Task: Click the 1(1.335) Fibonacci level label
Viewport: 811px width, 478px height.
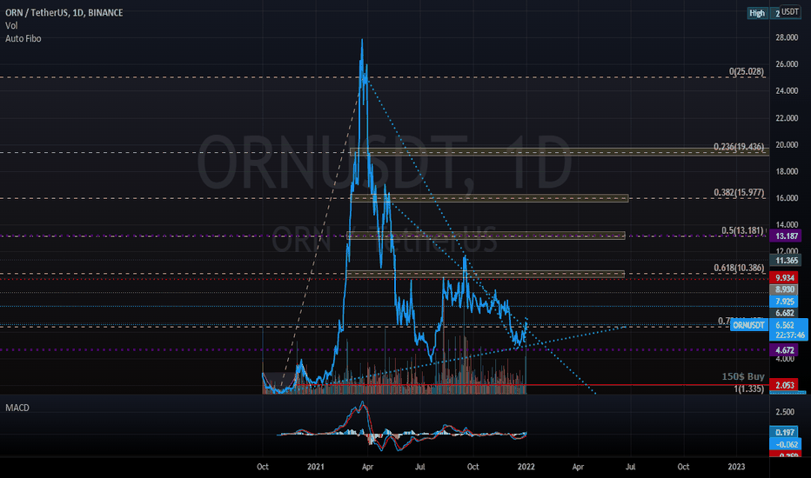Action: 748,388
